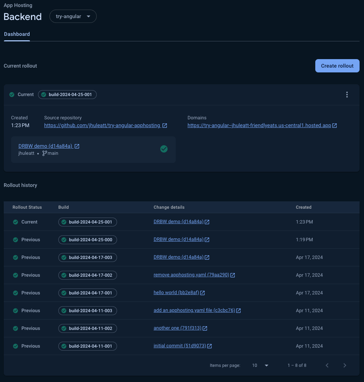Image resolution: width=364 pixels, height=382 pixels.
Task: Click status check icon in build-2024-04-17-001 row
Action: (16, 293)
